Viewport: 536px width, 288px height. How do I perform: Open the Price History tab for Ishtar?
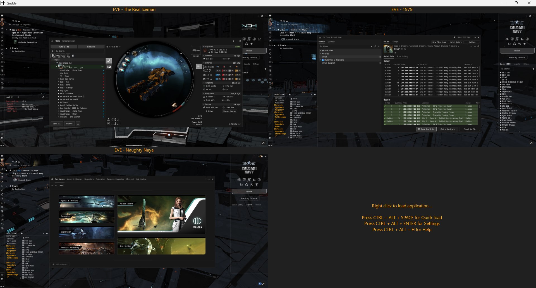(402, 56)
